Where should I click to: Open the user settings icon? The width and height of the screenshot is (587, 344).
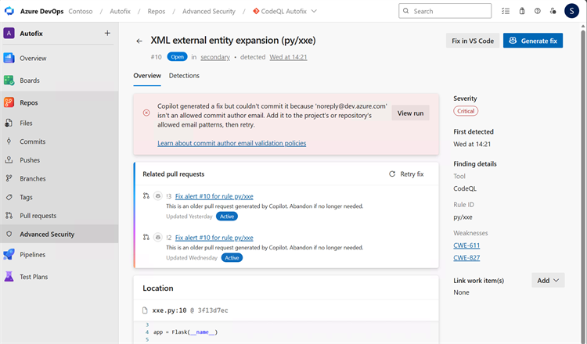(553, 11)
